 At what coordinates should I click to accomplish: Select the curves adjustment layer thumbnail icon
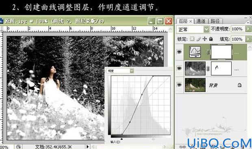(195, 52)
